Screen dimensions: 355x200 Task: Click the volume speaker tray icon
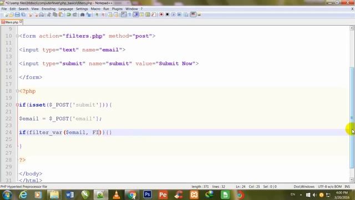pos(315,195)
